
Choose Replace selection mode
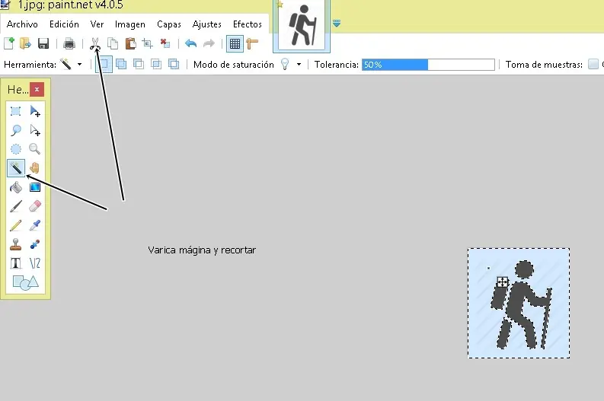coord(104,64)
